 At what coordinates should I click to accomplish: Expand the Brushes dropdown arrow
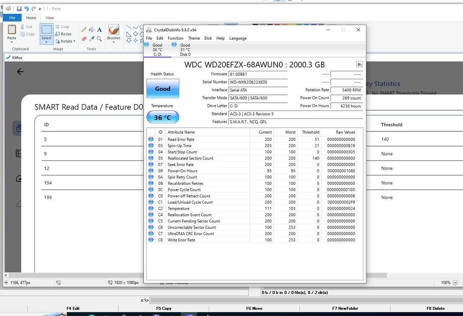(114, 42)
